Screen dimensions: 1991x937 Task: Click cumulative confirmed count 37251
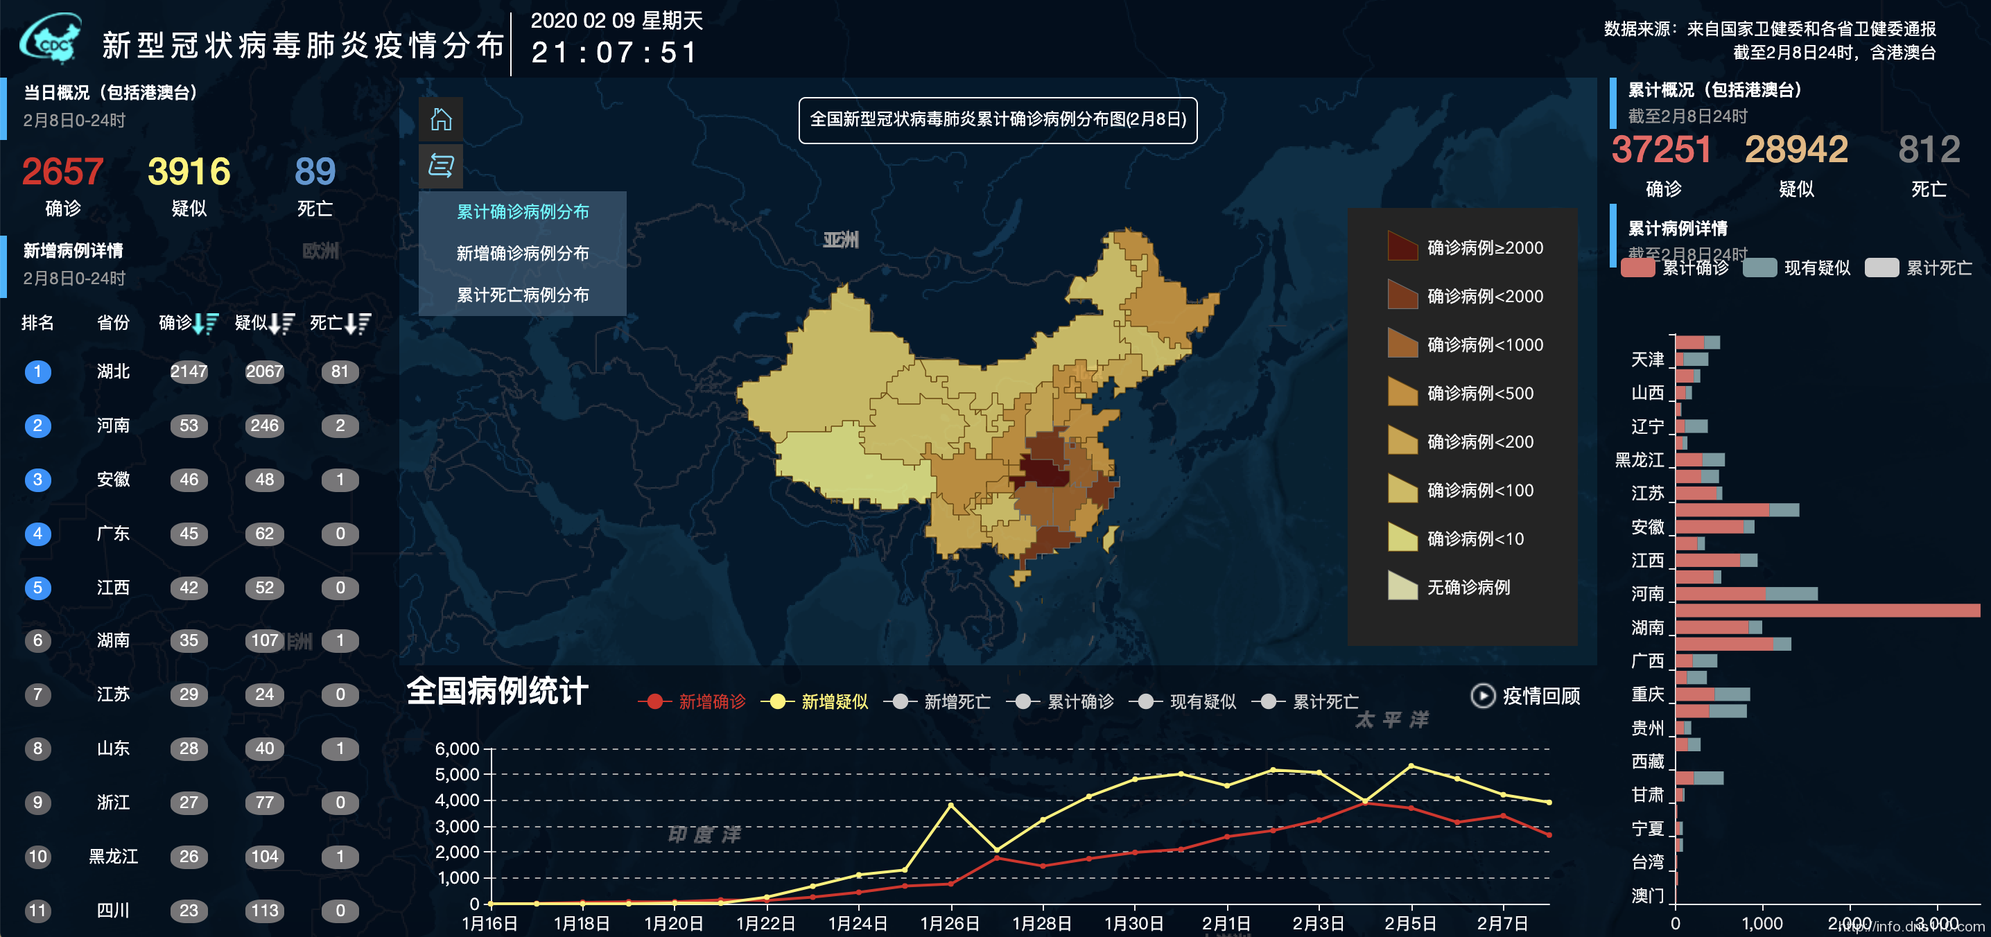coord(1662,149)
